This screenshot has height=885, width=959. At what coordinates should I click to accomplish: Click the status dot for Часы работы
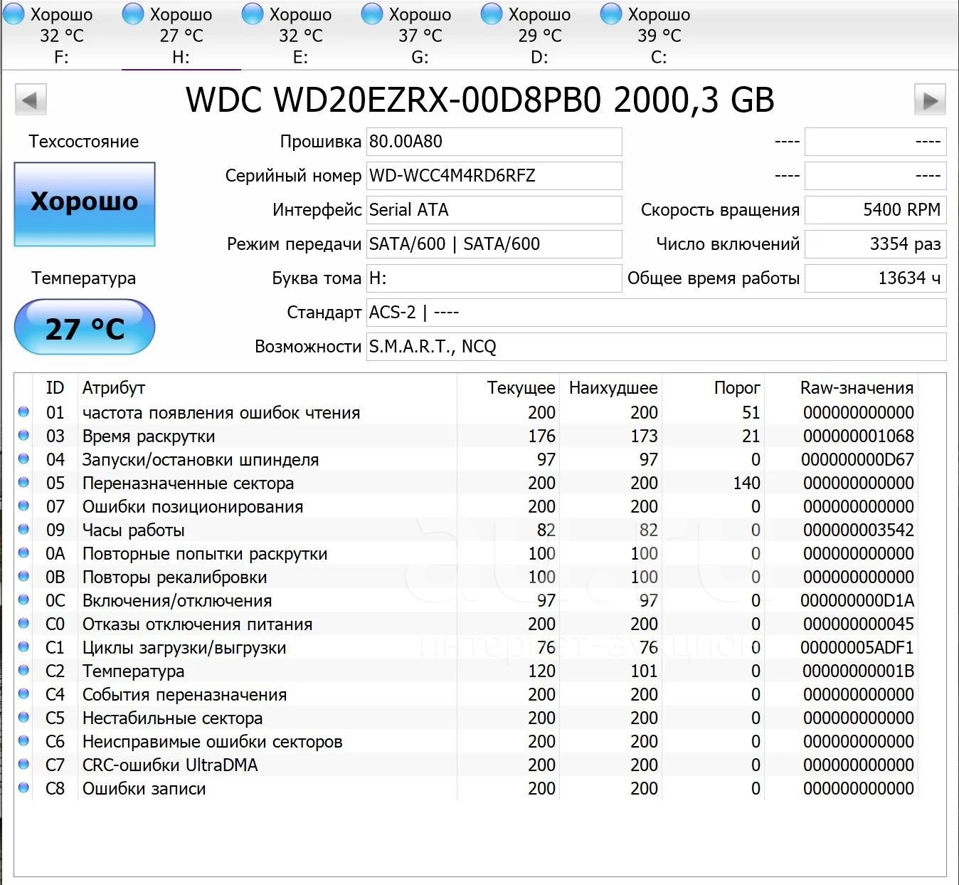(23, 529)
